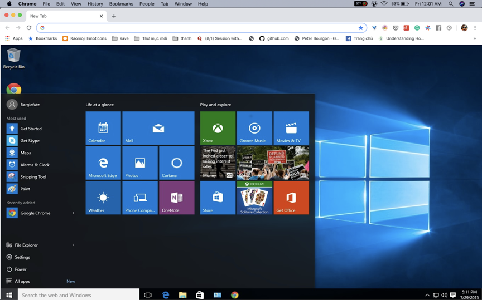Click the Get Office tile

[291, 198]
